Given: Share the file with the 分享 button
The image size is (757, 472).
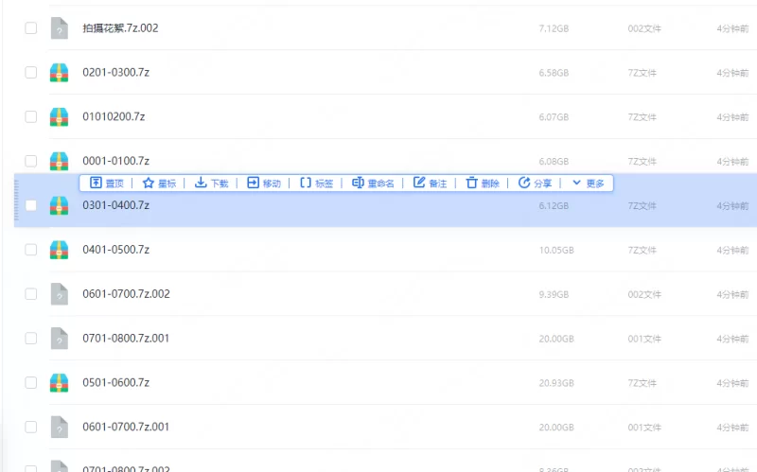Looking at the screenshot, I should point(535,184).
